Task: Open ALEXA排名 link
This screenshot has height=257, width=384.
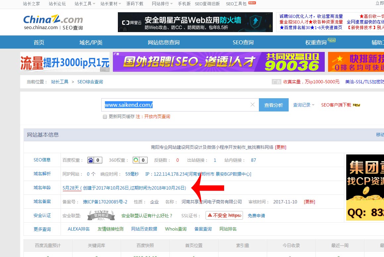Action: coord(78,229)
